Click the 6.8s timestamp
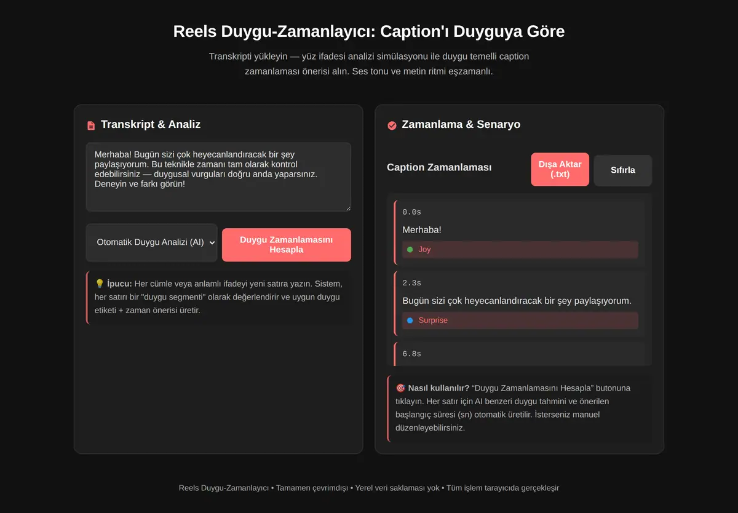The height and width of the screenshot is (513, 738). point(411,354)
